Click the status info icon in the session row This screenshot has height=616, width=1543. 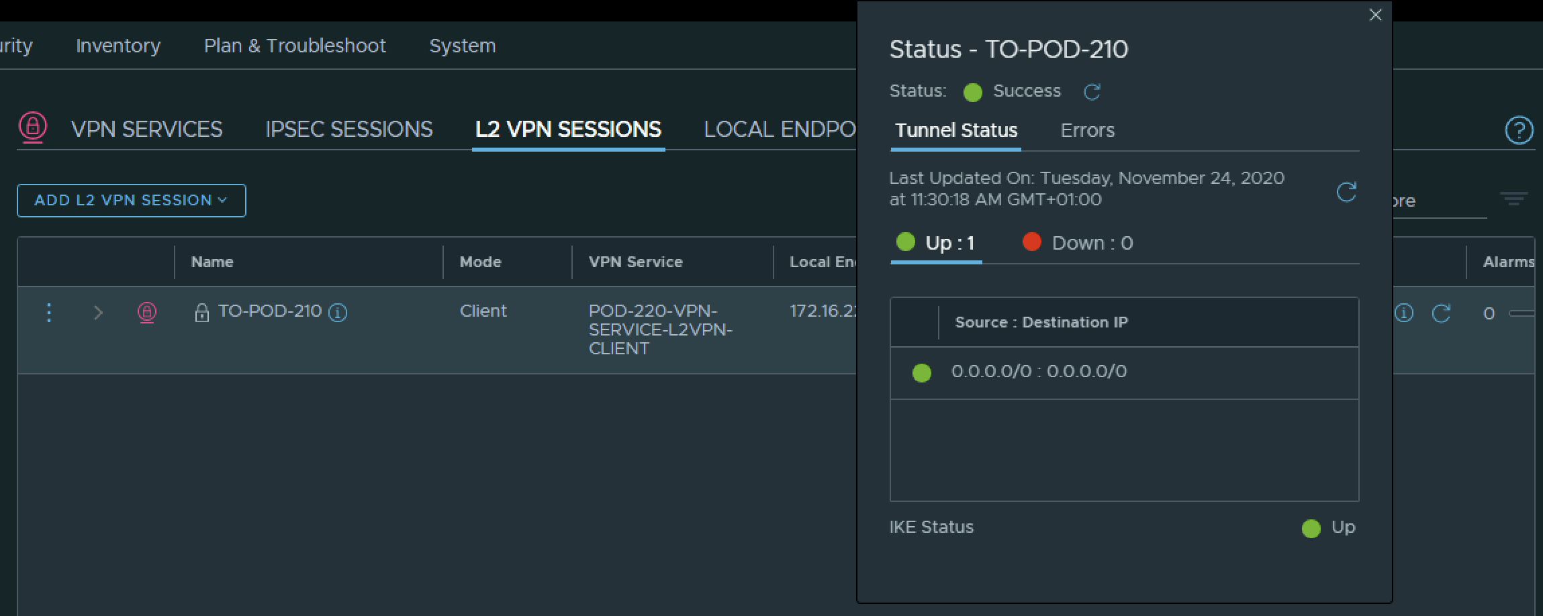click(1404, 313)
